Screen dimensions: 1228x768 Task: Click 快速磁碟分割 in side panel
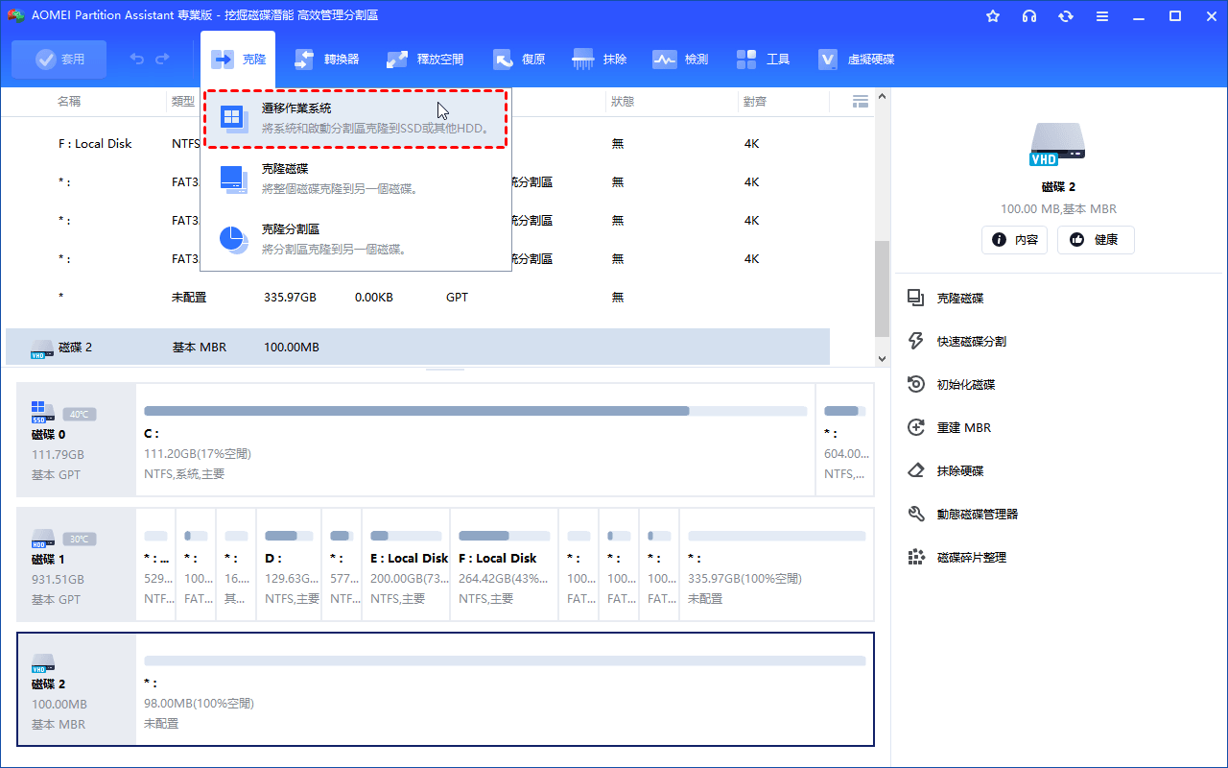click(971, 342)
